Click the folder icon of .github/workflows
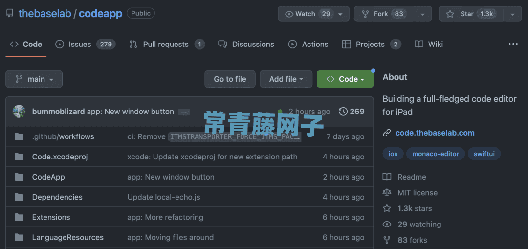528x249 pixels. [19, 136]
